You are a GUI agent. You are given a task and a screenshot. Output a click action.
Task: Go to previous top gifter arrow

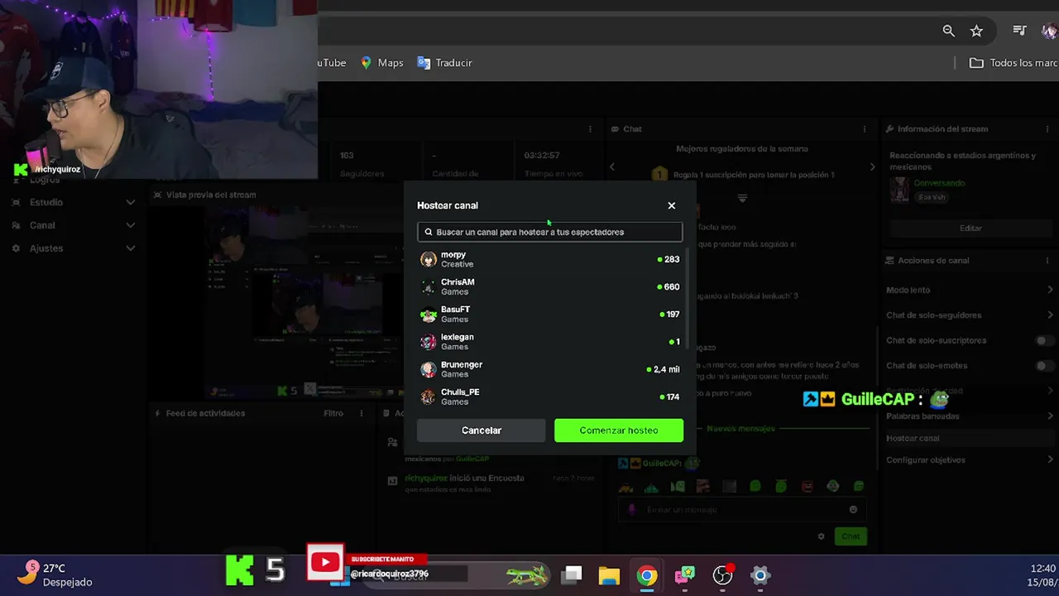coord(612,167)
